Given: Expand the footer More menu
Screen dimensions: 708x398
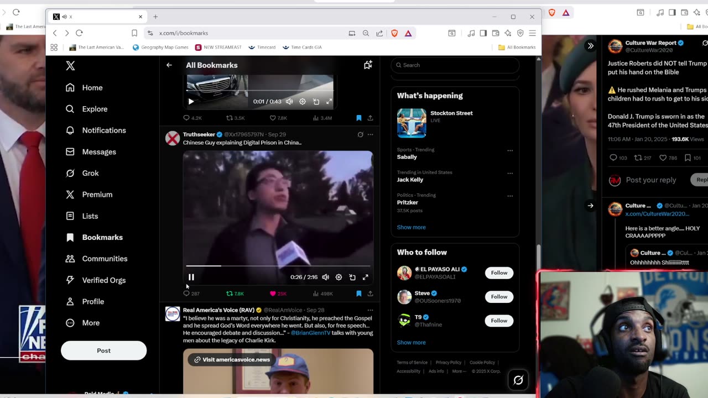Looking at the screenshot, I should click(459, 371).
